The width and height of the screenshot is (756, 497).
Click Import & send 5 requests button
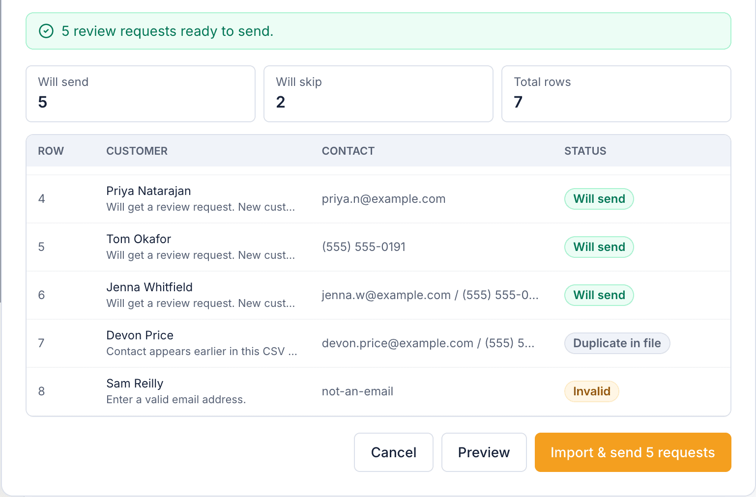(x=633, y=452)
